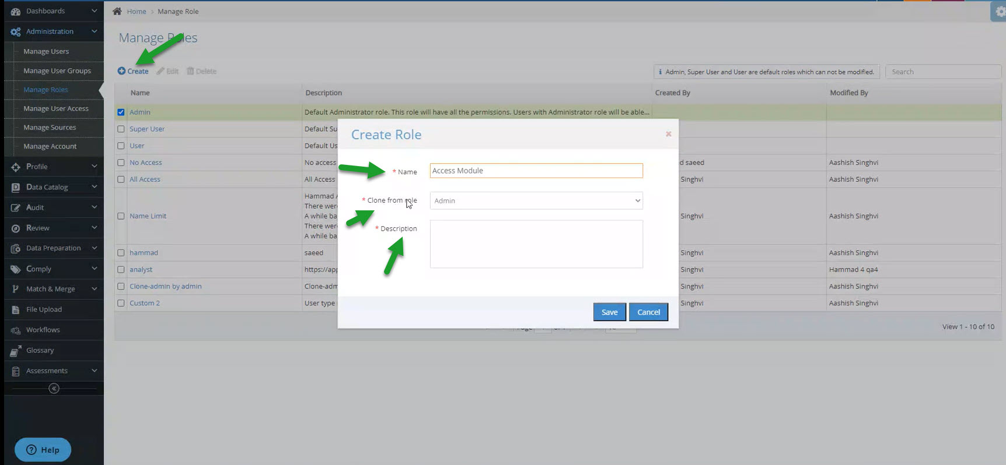Viewport: 1006px width, 465px height.
Task: Open Manage User Access menu item
Action: [56, 108]
